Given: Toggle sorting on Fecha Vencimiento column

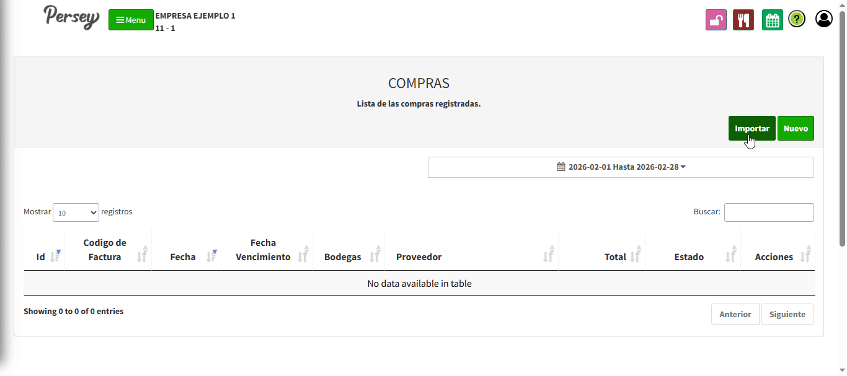Looking at the screenshot, I should tap(267, 250).
